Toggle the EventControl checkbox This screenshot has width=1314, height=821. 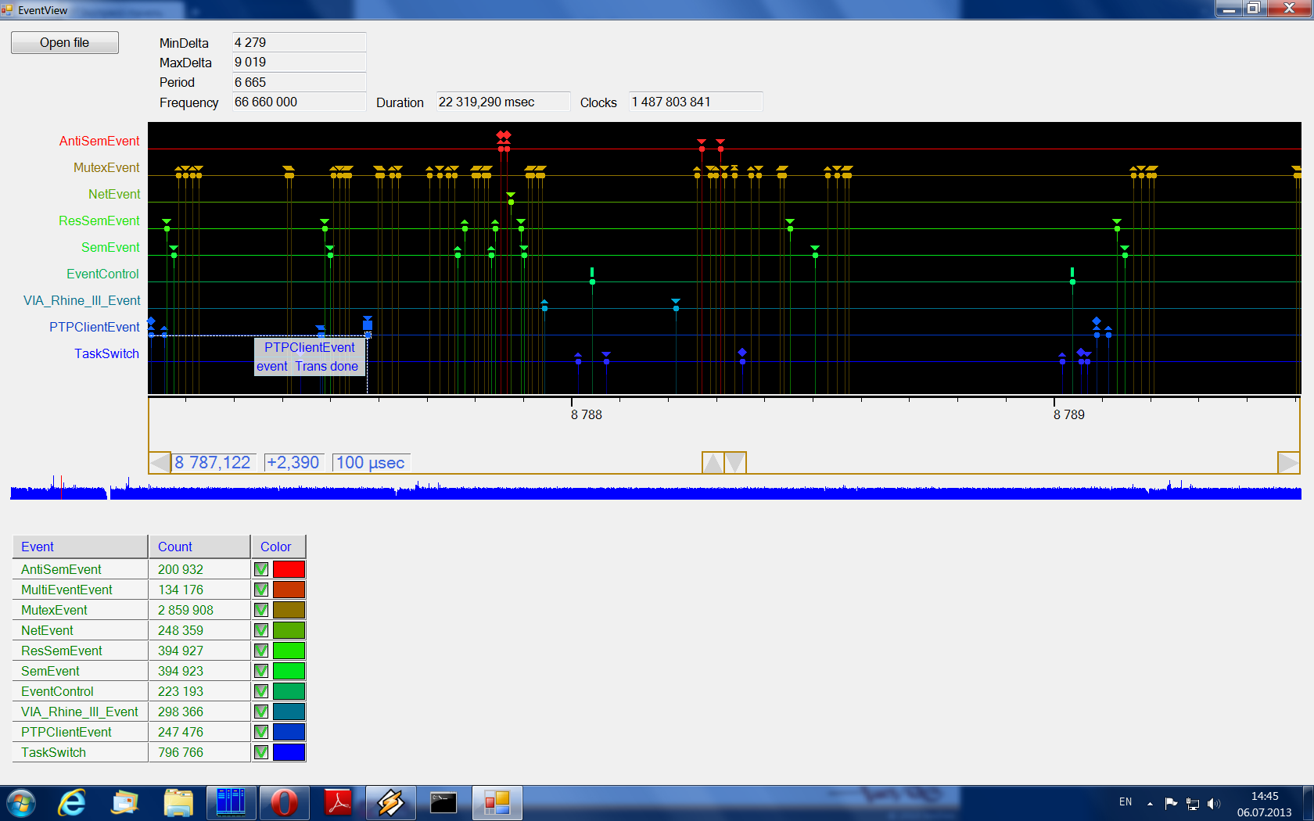coord(261,691)
